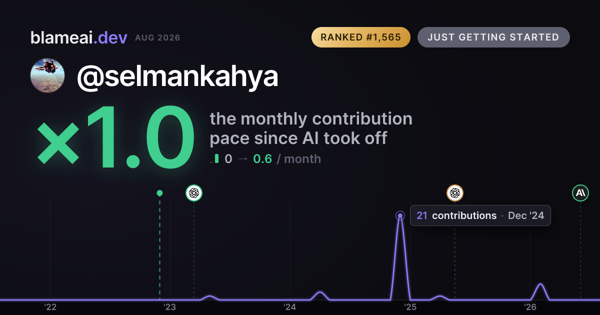The image size is (600, 315).
Task: Click the small green bar icon beside 0
Action: tap(215, 159)
